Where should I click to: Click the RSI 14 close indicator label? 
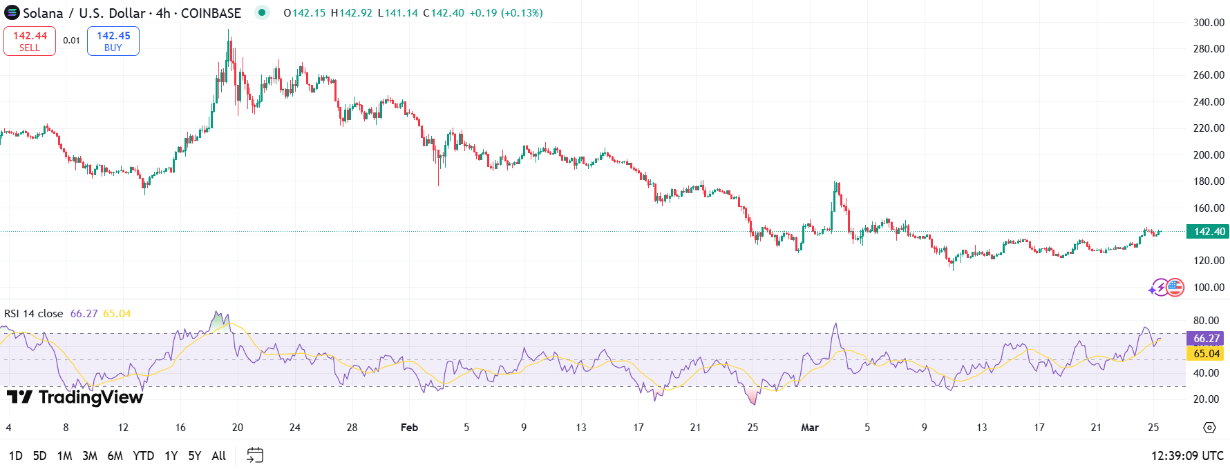click(x=34, y=314)
